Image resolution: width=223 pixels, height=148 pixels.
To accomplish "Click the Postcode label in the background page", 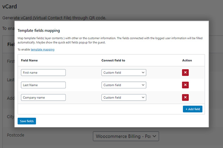I will pyautogui.click(x=16, y=135).
